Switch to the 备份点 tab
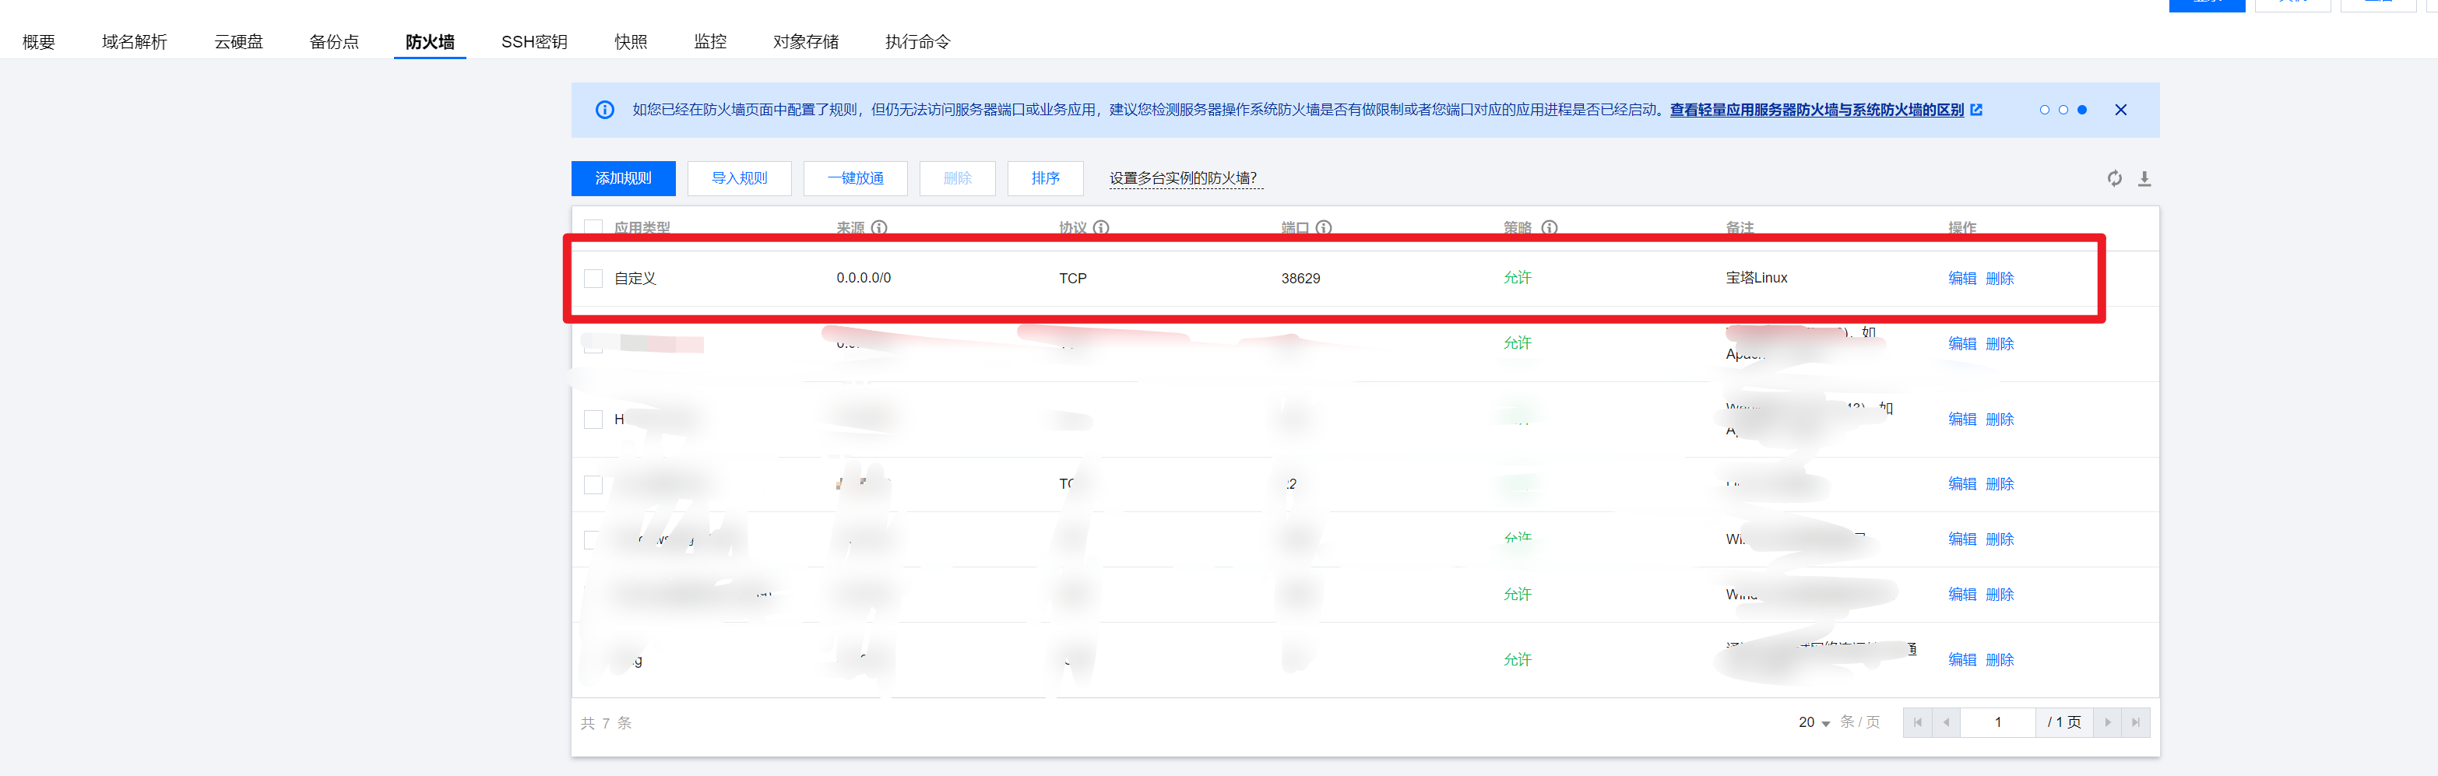This screenshot has height=776, width=2438. [x=334, y=41]
